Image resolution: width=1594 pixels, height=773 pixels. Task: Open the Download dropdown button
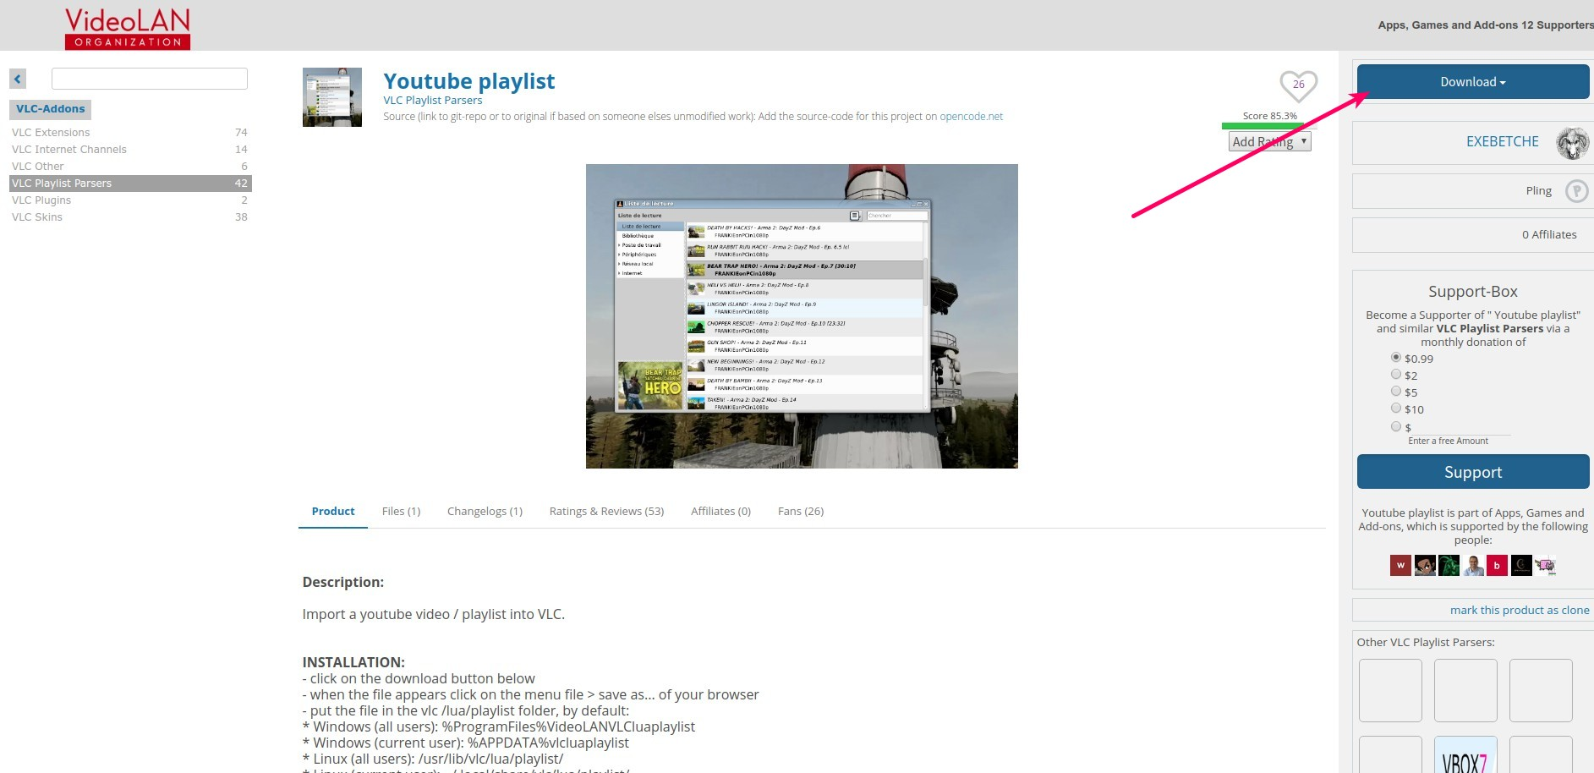coord(1473,82)
